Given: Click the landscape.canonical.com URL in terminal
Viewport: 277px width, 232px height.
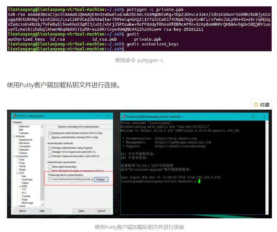Looking at the screenshot, I should (x=183, y=142).
